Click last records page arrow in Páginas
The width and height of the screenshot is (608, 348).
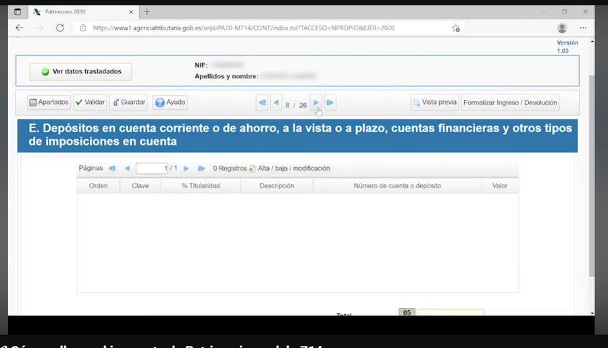pos(201,169)
